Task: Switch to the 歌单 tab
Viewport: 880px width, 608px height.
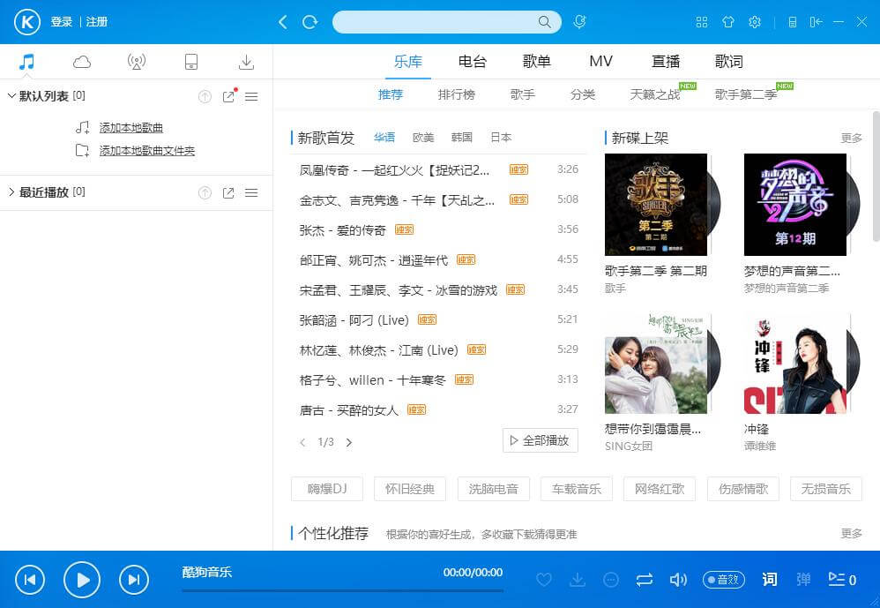Action: point(536,61)
